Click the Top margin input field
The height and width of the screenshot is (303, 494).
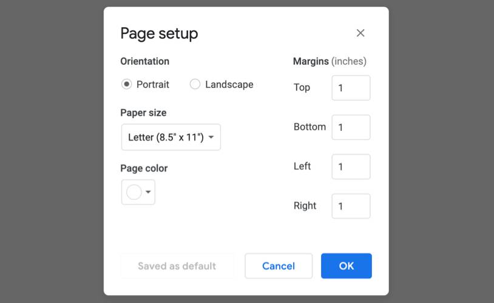coord(351,88)
